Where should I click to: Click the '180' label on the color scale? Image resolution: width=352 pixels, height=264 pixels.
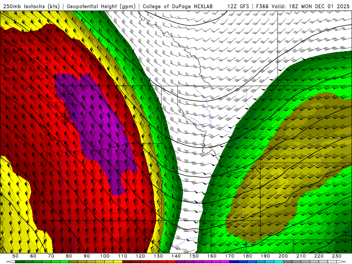click(x=247, y=256)
